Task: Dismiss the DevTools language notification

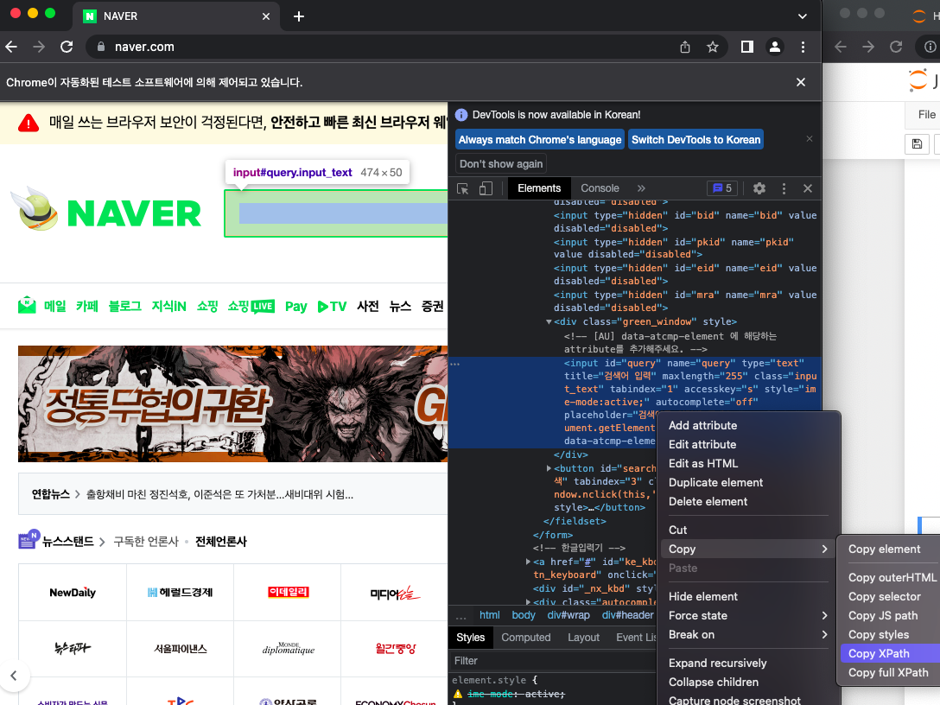Action: pos(810,138)
